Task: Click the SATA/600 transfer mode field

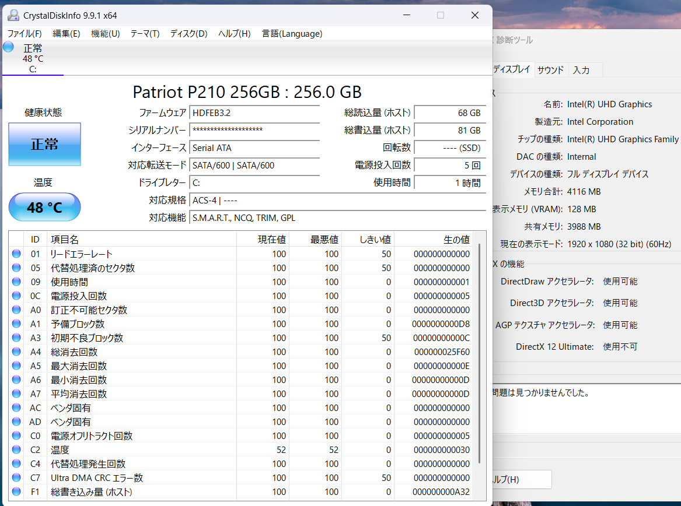Action: 254,166
